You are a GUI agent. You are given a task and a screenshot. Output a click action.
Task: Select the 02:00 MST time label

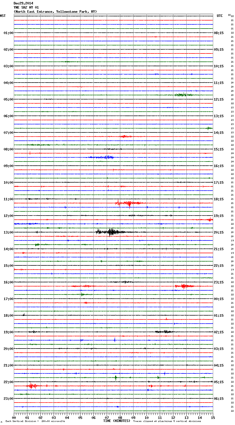[8, 50]
